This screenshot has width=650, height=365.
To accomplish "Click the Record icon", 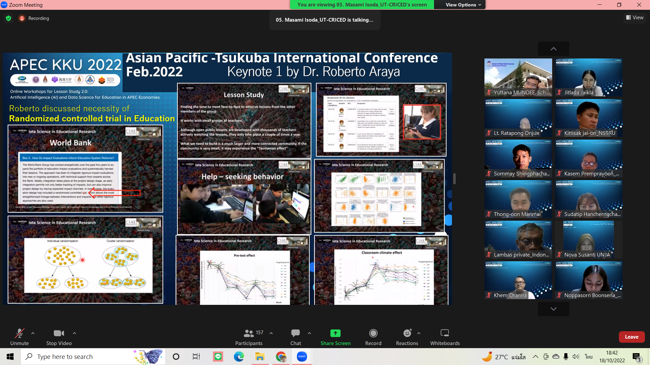I will coord(373,333).
